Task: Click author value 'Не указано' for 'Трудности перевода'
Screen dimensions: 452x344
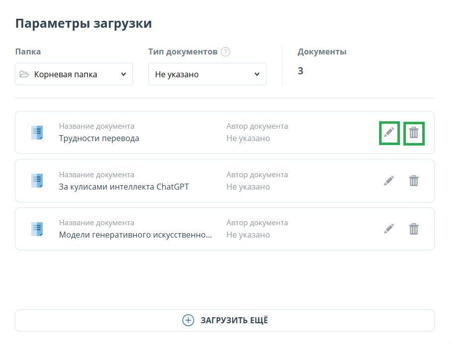Action: pos(248,139)
